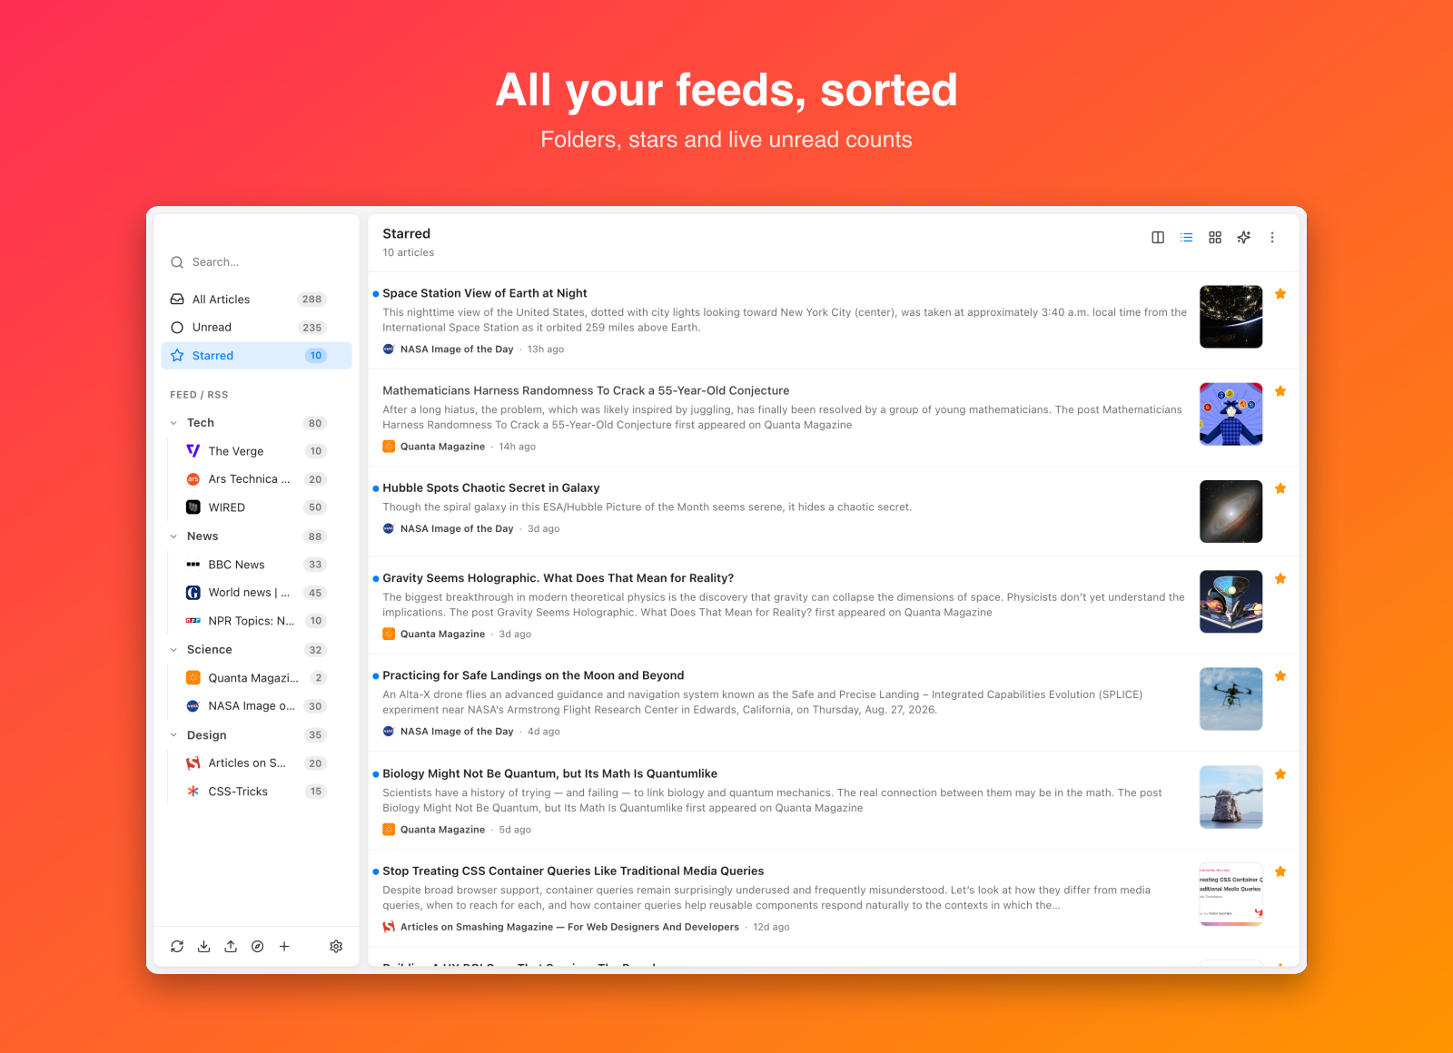Click the CSS-Tricks asterisk icon
The height and width of the screenshot is (1053, 1453).
[193, 792]
